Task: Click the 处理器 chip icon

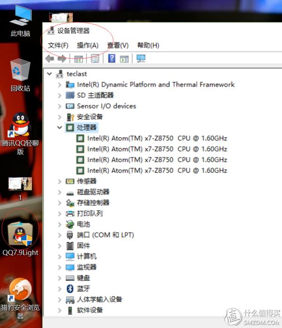Action: 70,127
